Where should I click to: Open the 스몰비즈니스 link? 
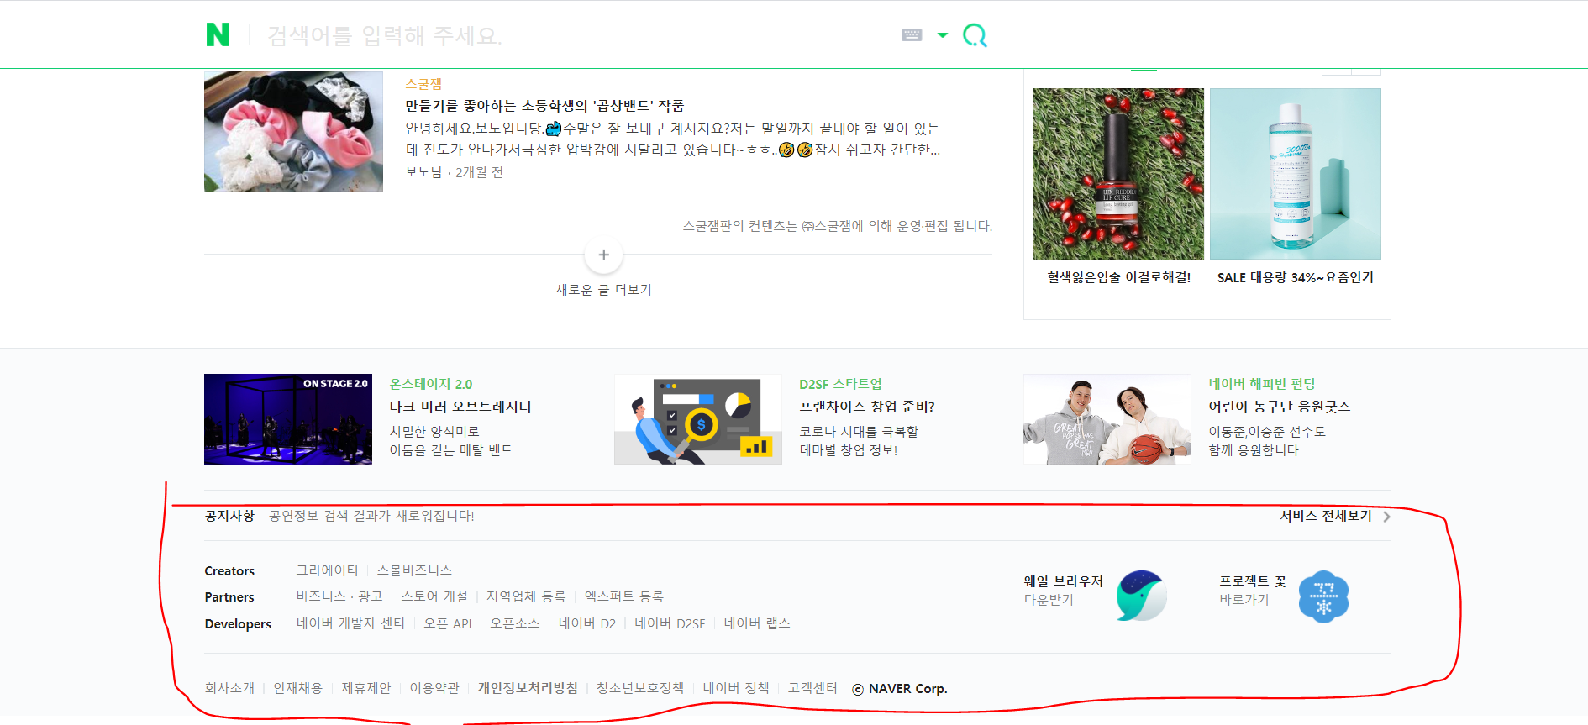(414, 570)
